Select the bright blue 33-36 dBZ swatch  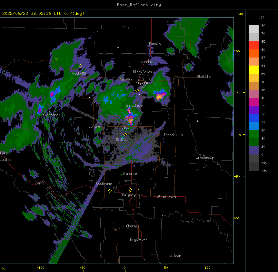click(253, 118)
